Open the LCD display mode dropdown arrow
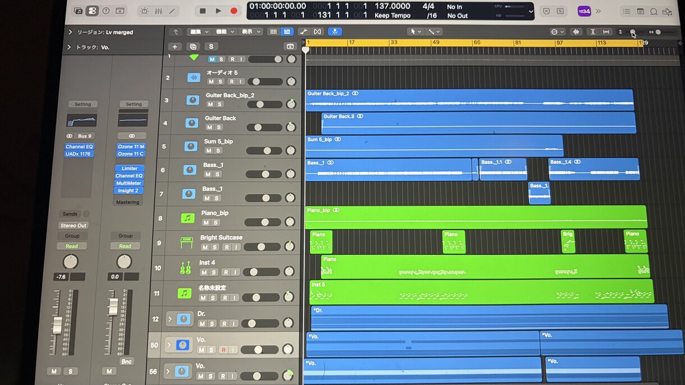The image size is (685, 385). (x=531, y=11)
